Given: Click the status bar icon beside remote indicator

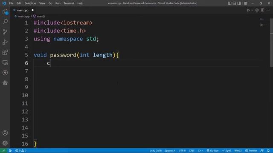Looking at the screenshot, I should click(10, 150).
